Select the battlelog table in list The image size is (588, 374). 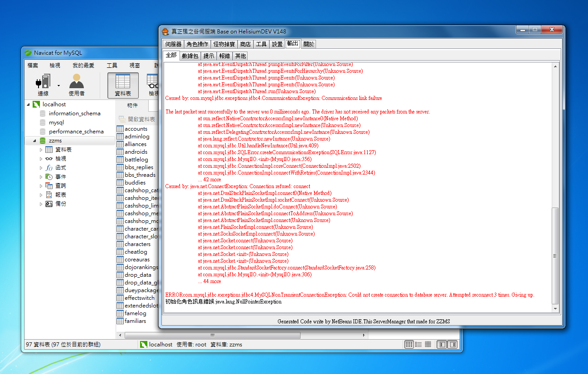136,160
